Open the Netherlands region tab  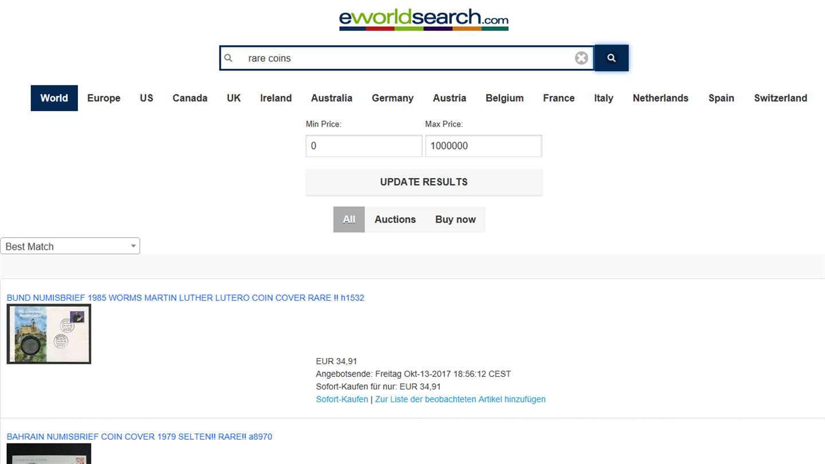click(x=661, y=98)
